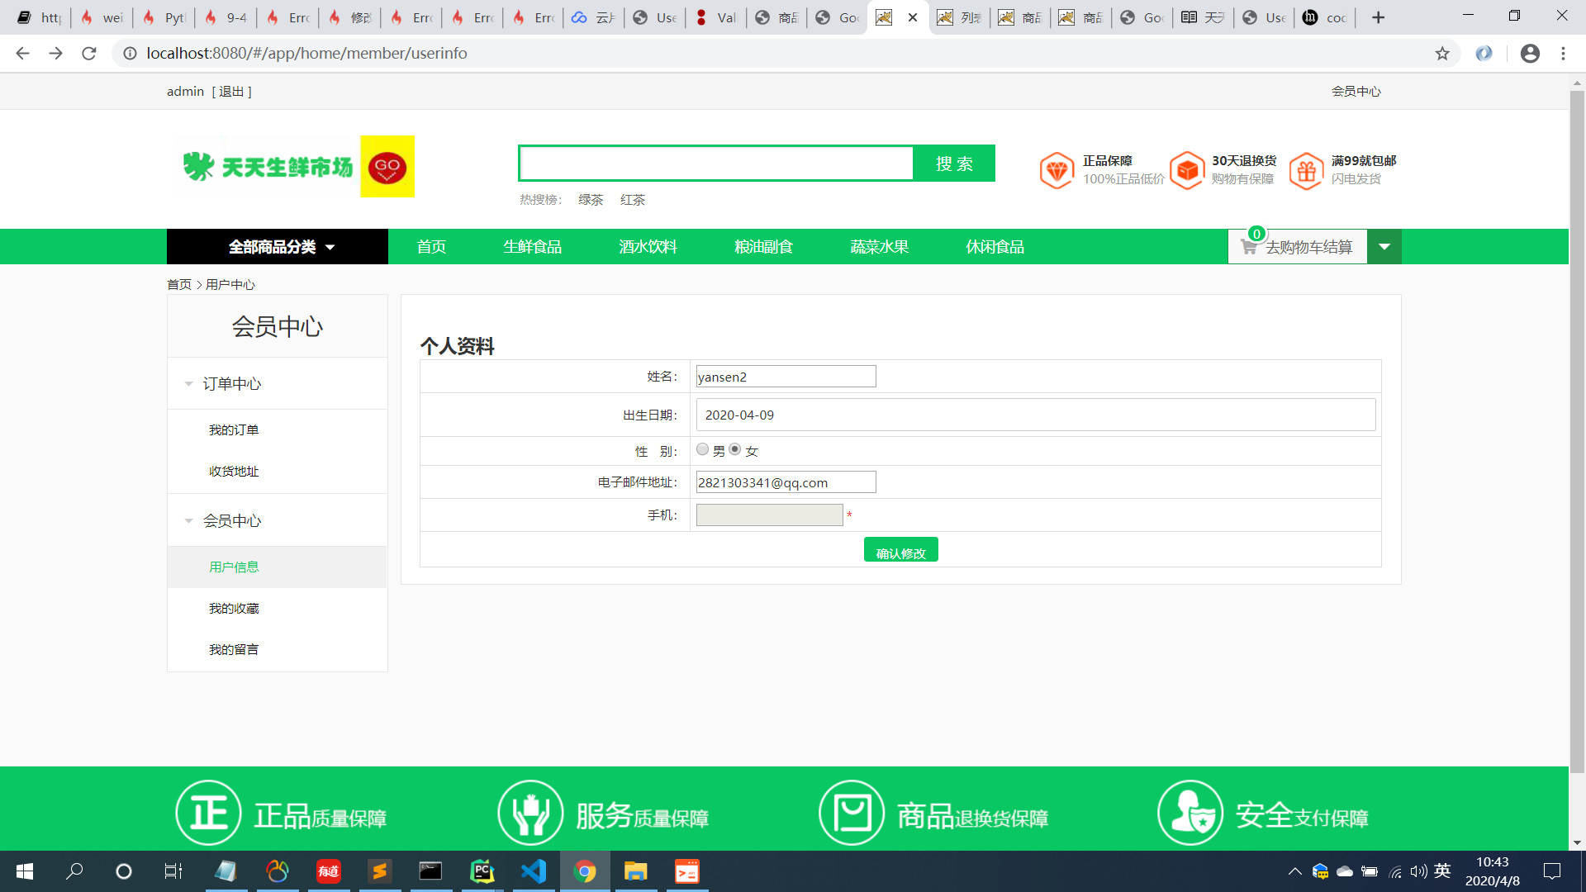This screenshot has width=1586, height=892.
Task: Open the 会员中心 link at top right
Action: coord(1356,92)
